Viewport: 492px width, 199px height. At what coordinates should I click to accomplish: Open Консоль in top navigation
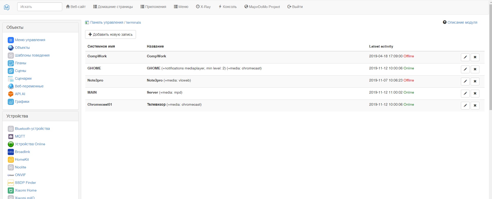(227, 7)
